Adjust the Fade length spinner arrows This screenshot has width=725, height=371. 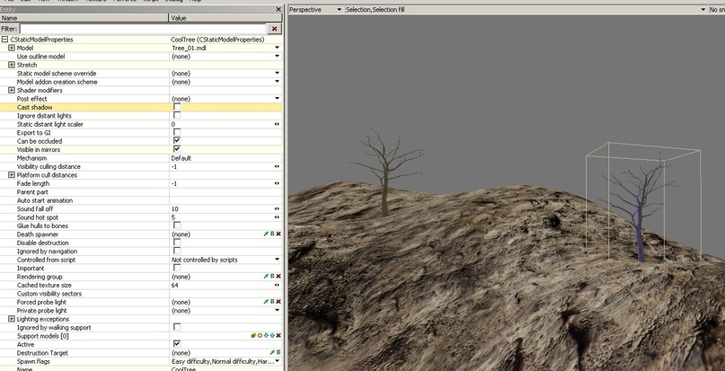pos(277,183)
